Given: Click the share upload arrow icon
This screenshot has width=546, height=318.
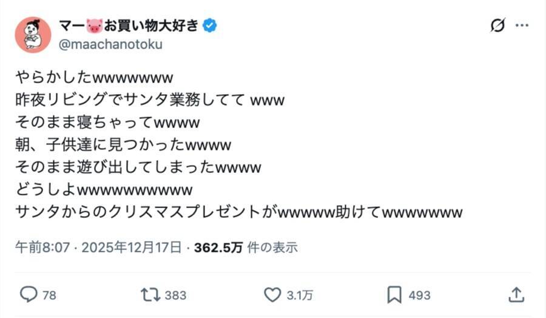Looking at the screenshot, I should [516, 295].
